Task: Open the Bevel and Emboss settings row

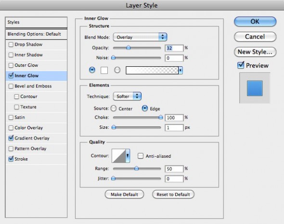Action: pyautogui.click(x=36, y=86)
